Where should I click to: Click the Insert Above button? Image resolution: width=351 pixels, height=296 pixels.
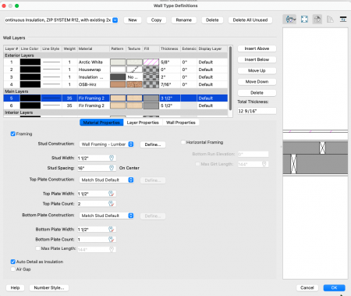pos(257,48)
